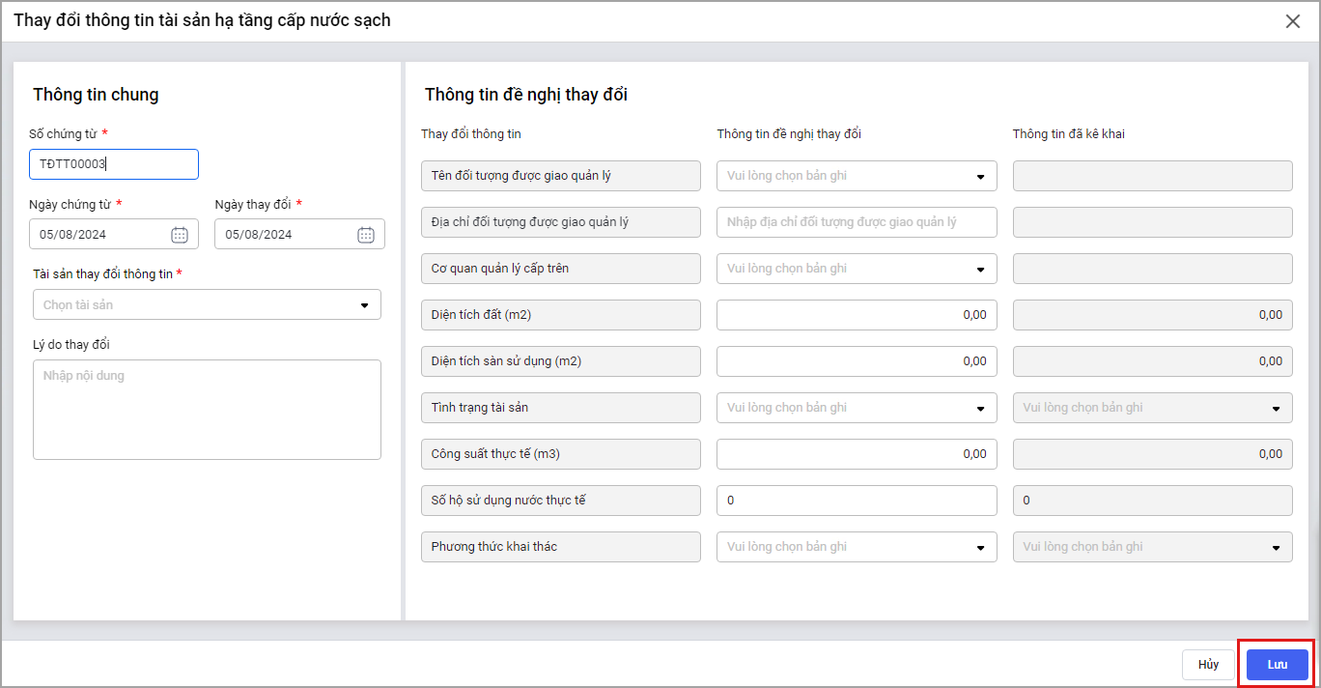Open calendar picker for Ngày thay đổi
The image size is (1321, 688).
tap(366, 234)
